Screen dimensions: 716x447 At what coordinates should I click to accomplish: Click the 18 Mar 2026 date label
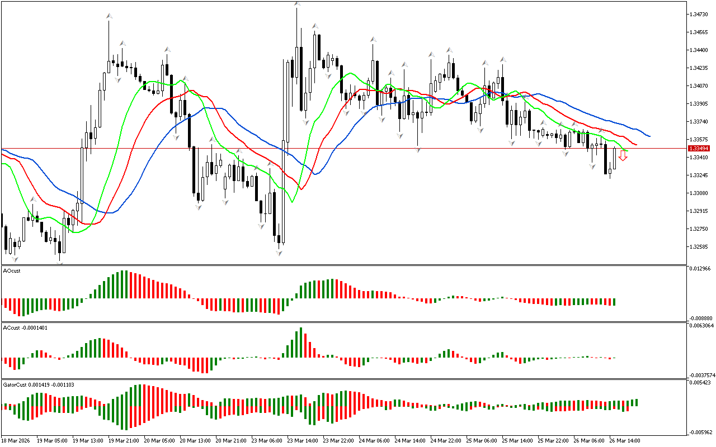[16, 440]
